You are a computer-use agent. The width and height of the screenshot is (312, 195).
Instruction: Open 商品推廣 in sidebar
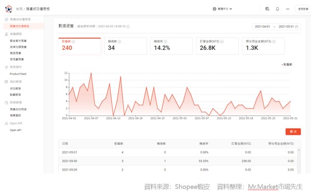pos(16,53)
